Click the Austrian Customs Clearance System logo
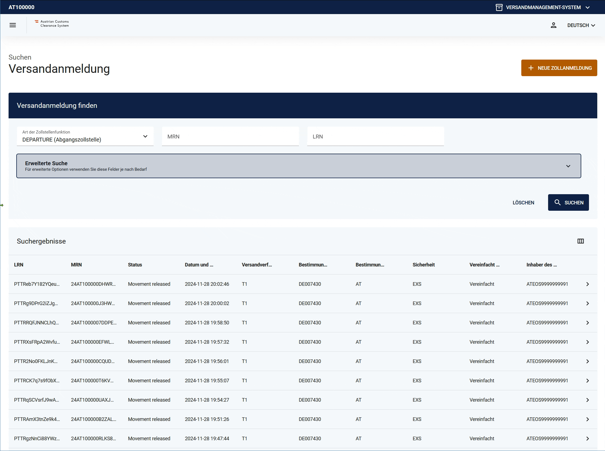The width and height of the screenshot is (605, 451). pos(52,23)
